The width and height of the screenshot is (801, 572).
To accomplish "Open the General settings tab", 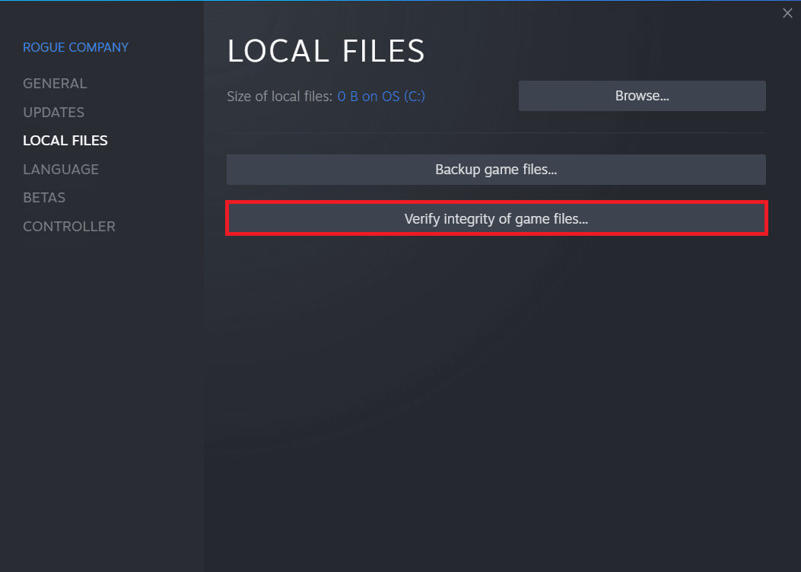I will 55,84.
